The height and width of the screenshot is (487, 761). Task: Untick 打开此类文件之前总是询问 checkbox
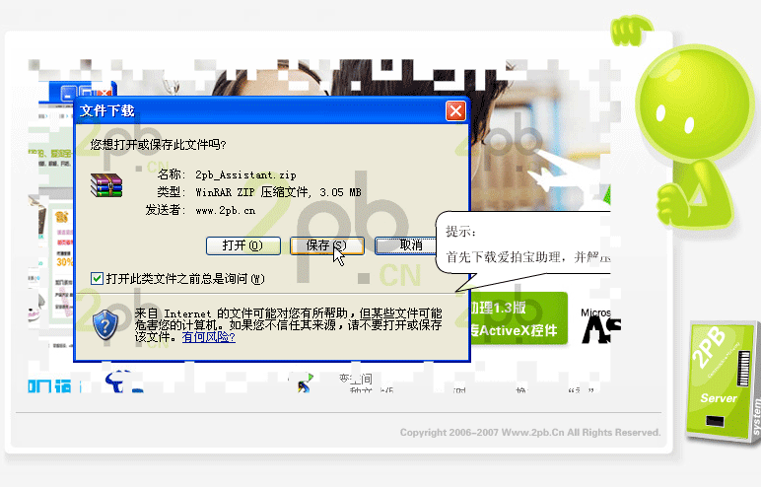click(97, 279)
